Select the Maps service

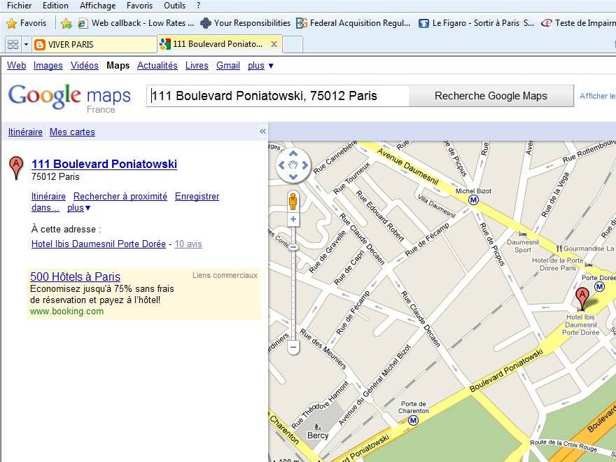point(118,66)
